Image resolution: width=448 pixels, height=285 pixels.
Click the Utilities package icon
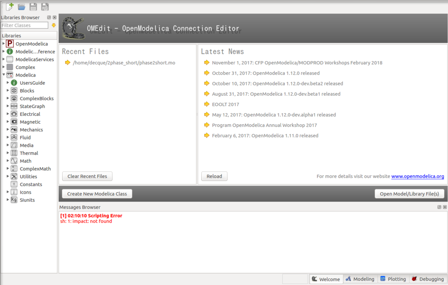[x=14, y=177]
